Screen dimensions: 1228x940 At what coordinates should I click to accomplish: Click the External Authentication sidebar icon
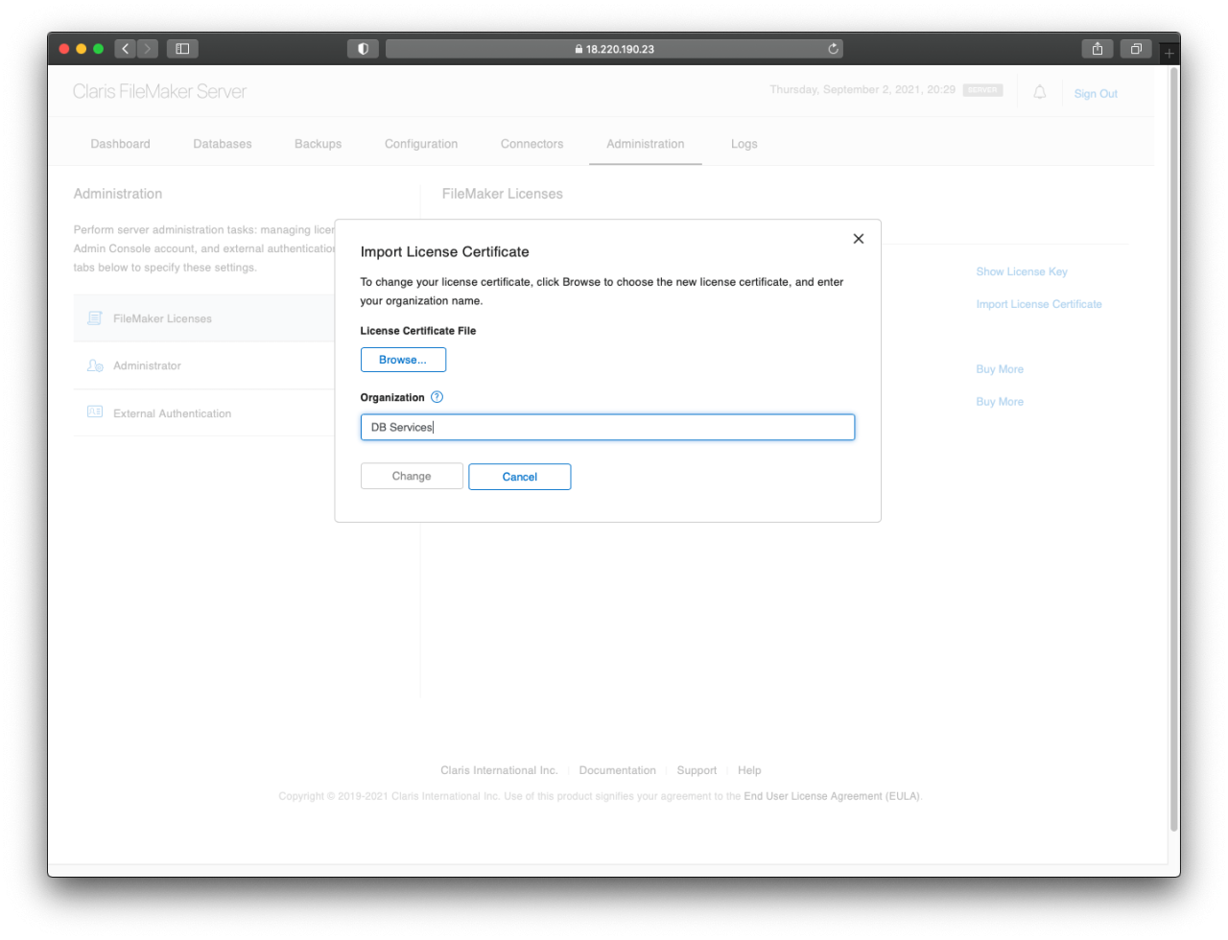95,412
